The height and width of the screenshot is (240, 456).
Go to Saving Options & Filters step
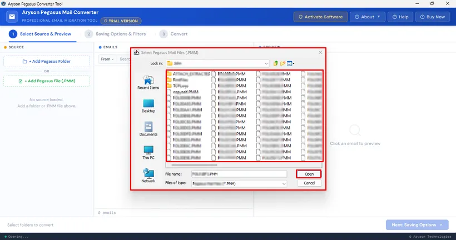tap(115, 34)
